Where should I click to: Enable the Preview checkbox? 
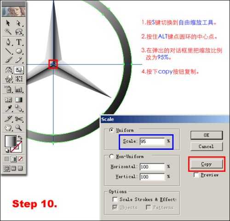pyautogui.click(x=196, y=175)
